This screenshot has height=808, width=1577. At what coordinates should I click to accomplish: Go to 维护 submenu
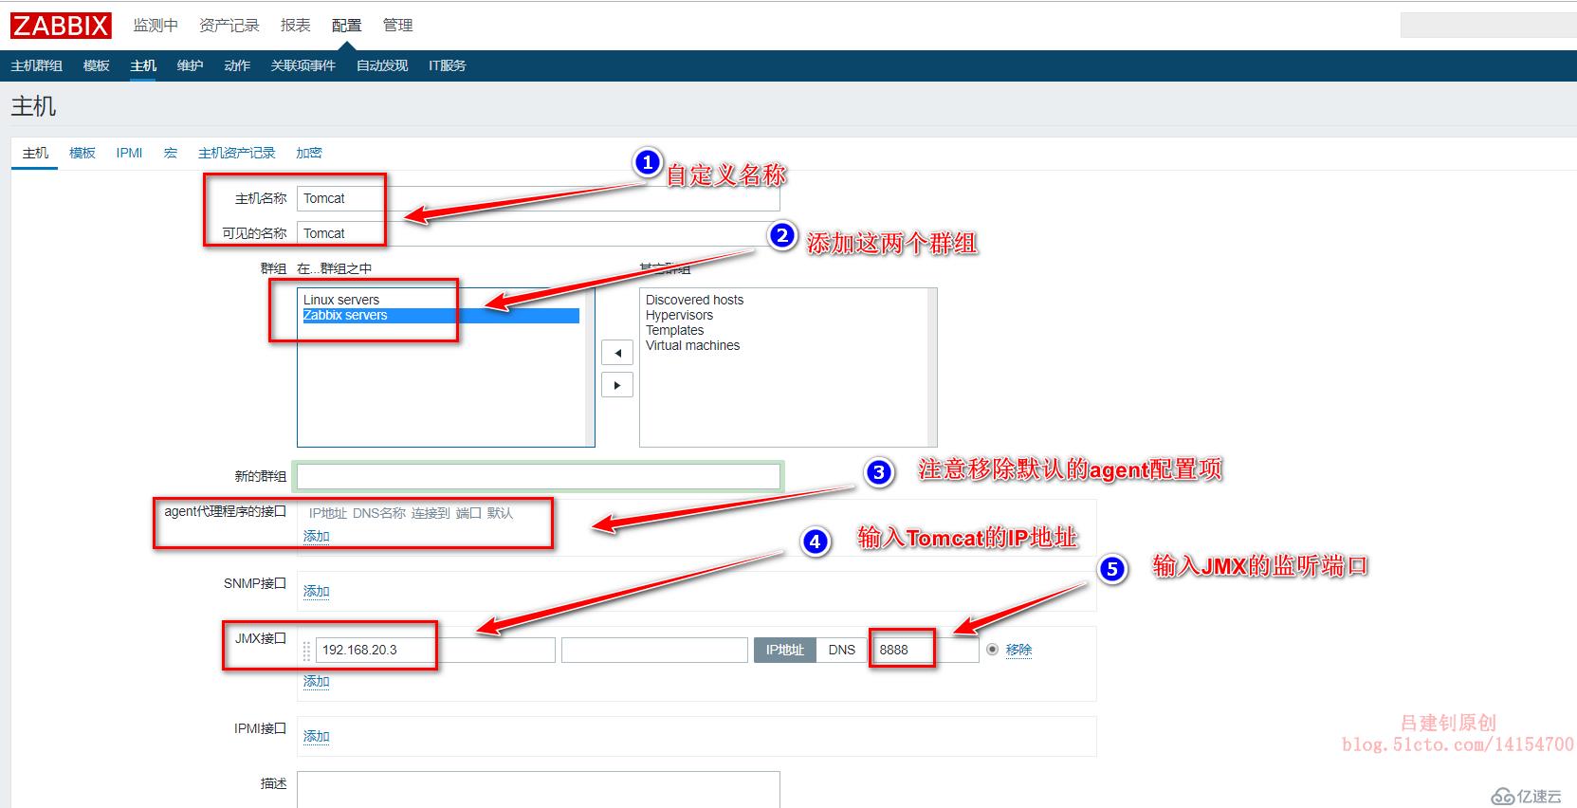coord(190,65)
